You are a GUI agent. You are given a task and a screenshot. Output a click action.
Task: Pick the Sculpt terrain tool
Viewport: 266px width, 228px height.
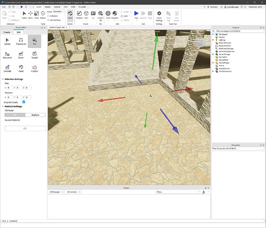click(34, 55)
